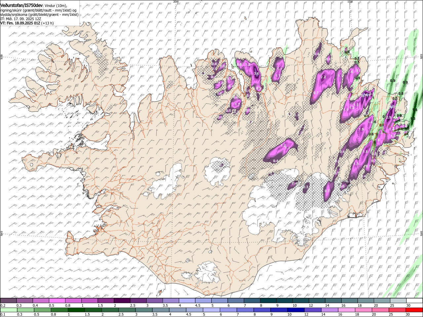Click the 15W longitude label on the map

point(350,2)
